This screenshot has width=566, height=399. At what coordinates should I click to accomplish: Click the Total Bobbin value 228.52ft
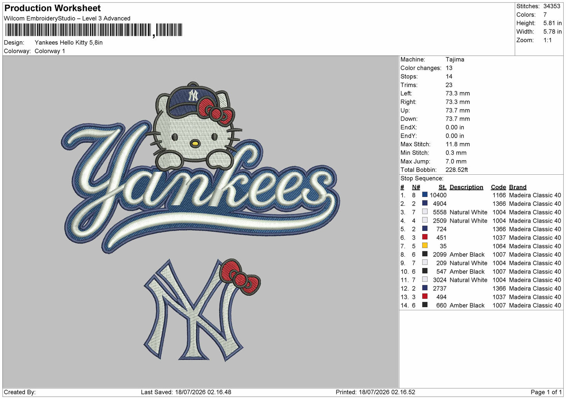tap(457, 170)
